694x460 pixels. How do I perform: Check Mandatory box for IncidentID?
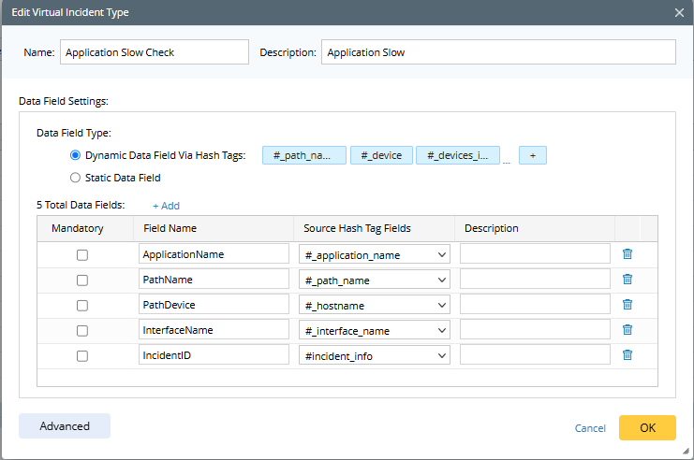pos(82,355)
